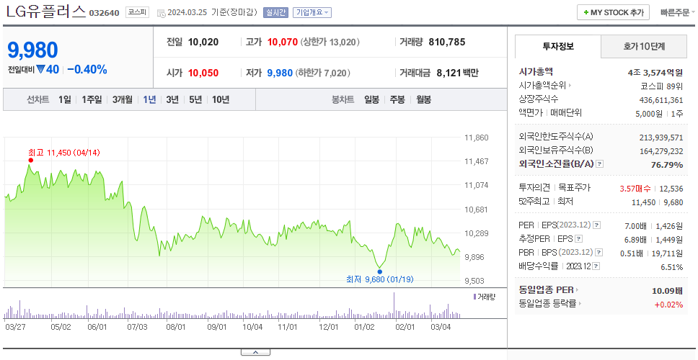
Task: Switch to the 투자정보 tab
Action: click(558, 46)
